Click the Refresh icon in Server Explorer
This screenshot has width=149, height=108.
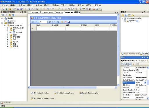tap(2, 15)
